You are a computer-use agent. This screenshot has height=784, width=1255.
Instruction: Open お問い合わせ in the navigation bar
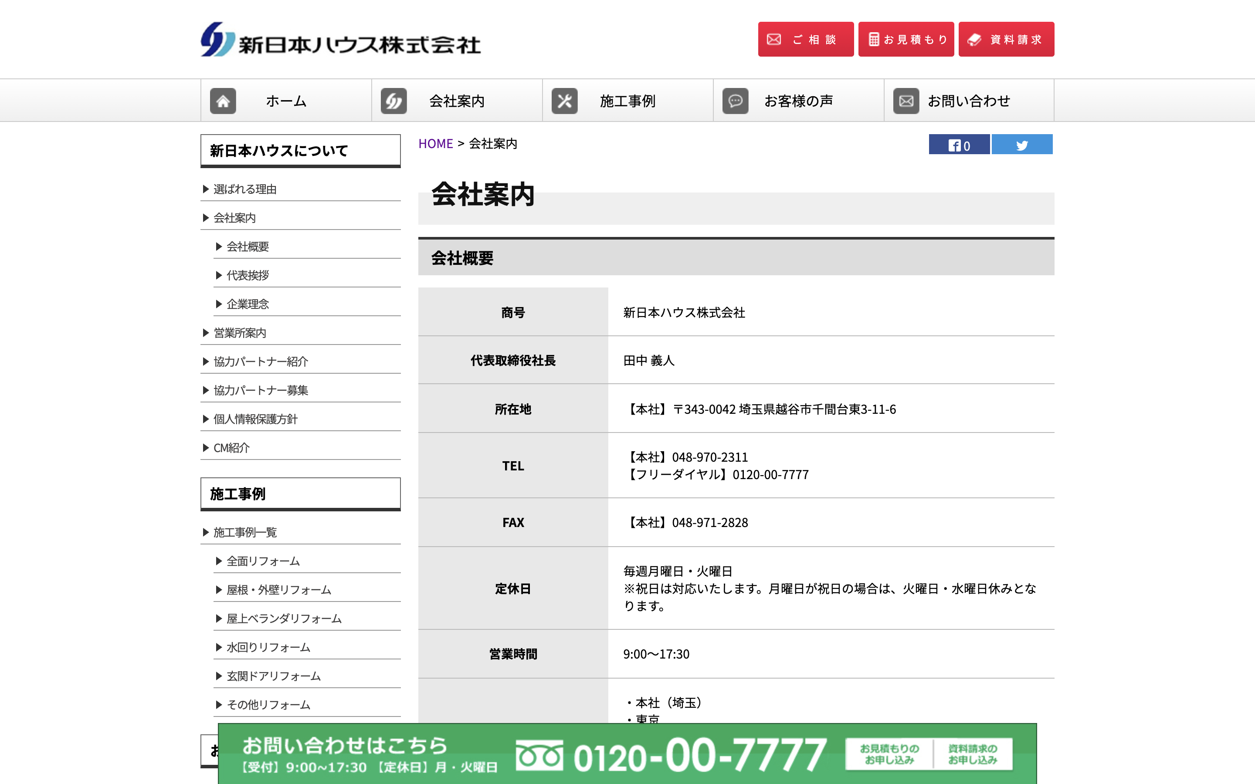click(x=969, y=101)
